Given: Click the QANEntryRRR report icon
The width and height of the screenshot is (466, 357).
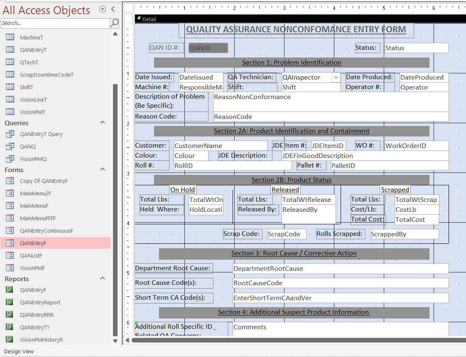Looking at the screenshot, I should click(10, 315).
